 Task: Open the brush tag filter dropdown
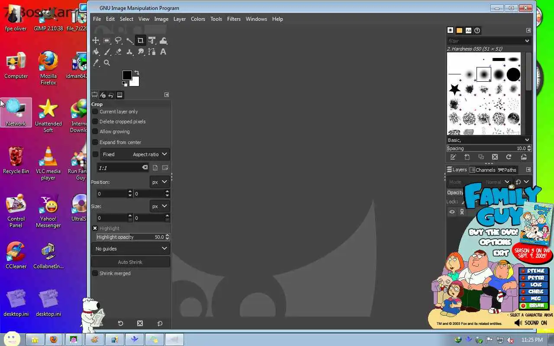pyautogui.click(x=527, y=41)
